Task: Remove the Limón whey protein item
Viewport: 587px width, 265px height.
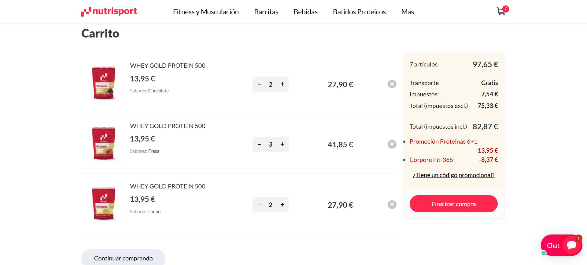Action: [x=392, y=205]
